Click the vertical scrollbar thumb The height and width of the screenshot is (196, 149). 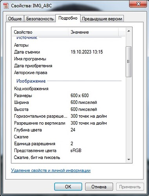click(x=129, y=62)
